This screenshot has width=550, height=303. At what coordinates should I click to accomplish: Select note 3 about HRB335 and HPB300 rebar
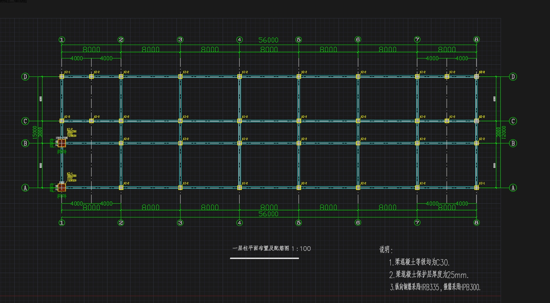pyautogui.click(x=435, y=287)
